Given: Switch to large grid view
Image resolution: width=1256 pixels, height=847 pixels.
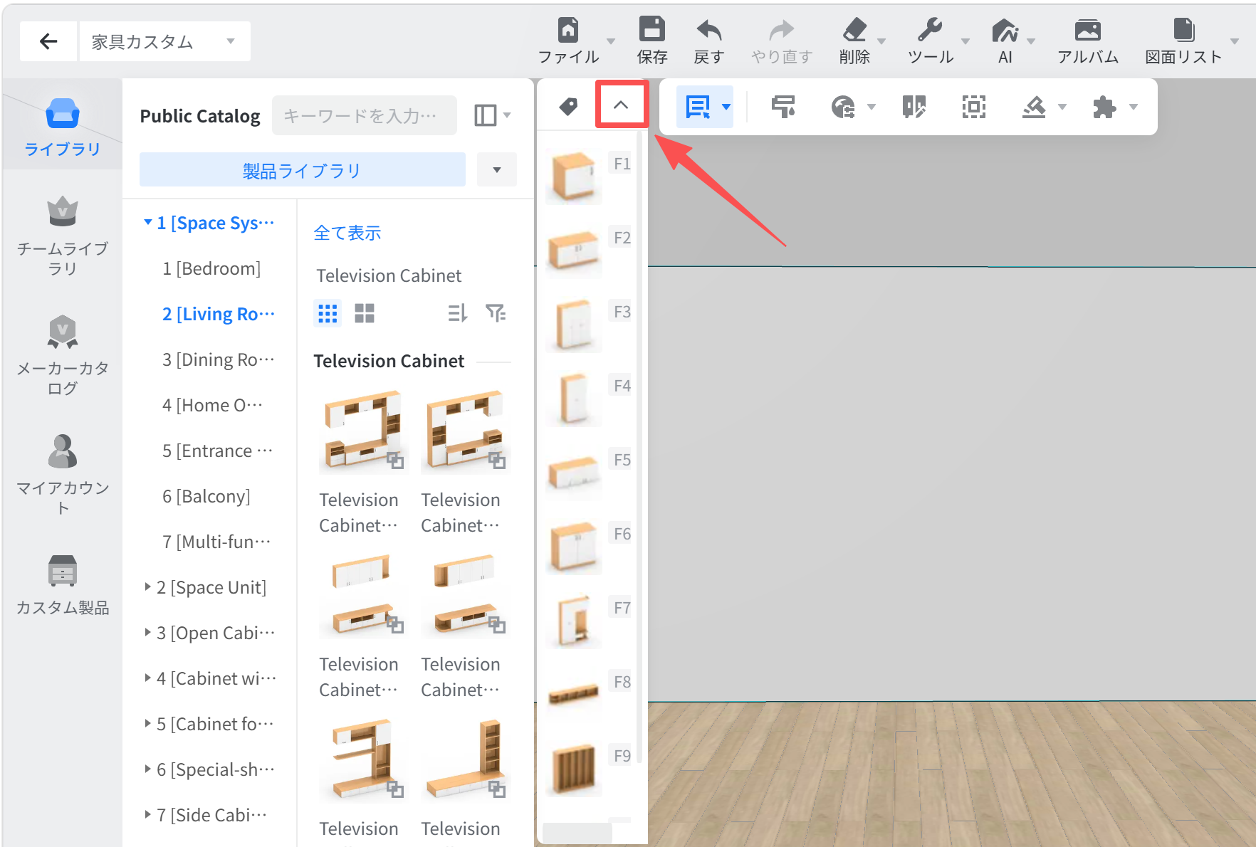Looking at the screenshot, I should 365,313.
